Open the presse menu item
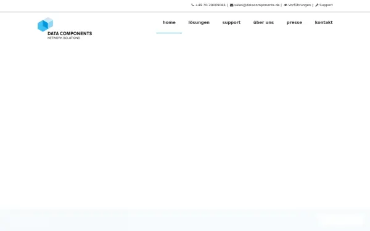Image resolution: width=370 pixels, height=231 pixels. 294,23
